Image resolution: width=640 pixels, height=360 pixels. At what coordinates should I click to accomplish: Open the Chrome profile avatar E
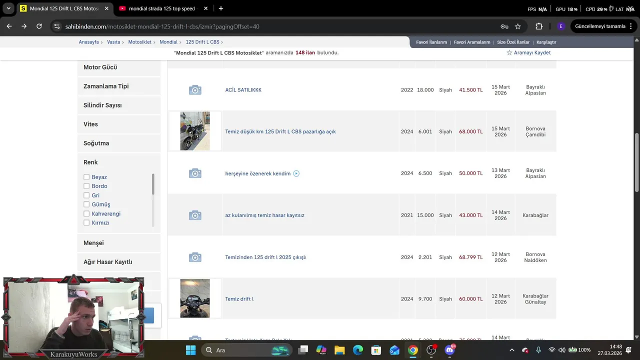point(561,26)
